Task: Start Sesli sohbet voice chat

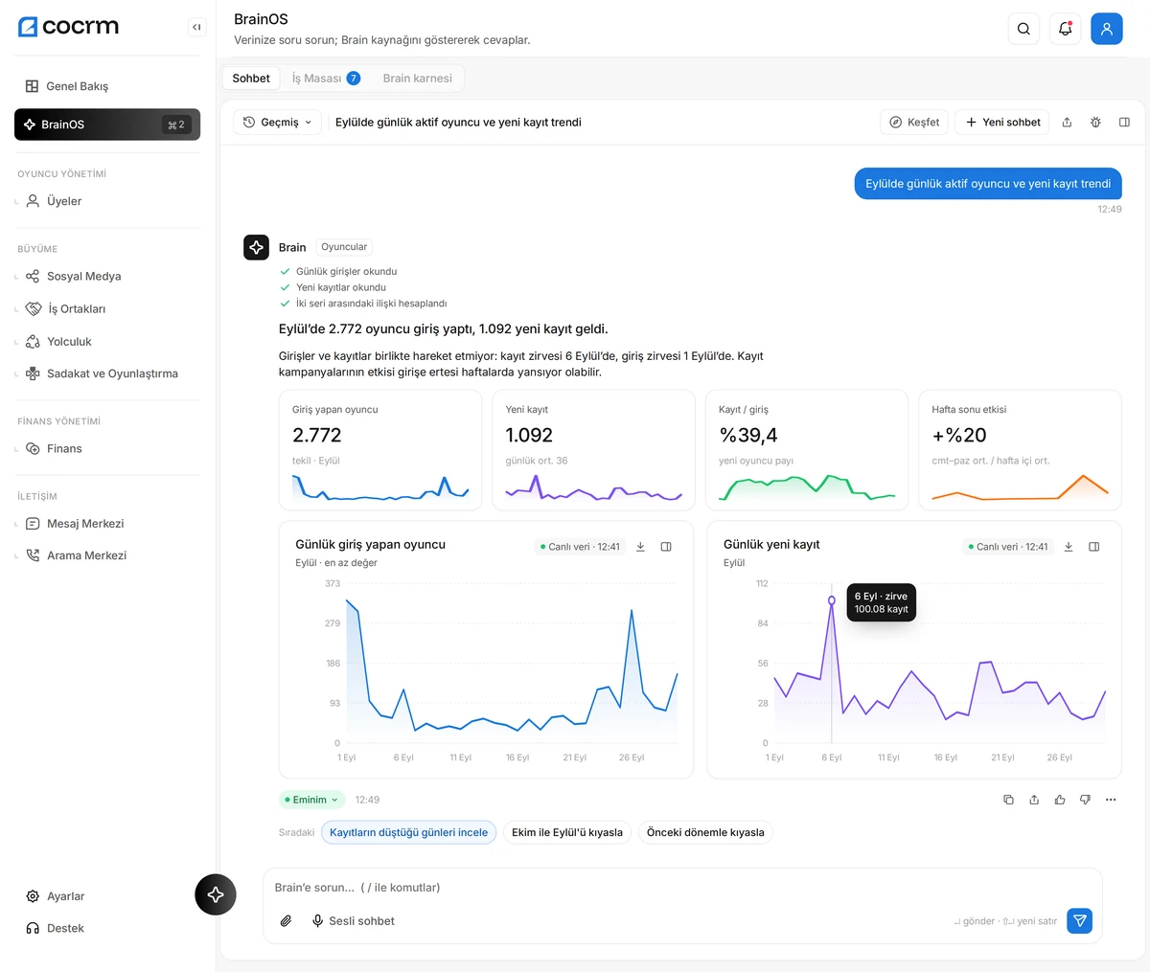Action: point(353,921)
